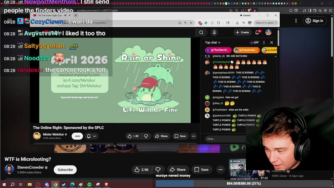Image resolution: width=334 pixels, height=188 pixels.
Task: Dislike the Mister Metokur video
Action: [146, 136]
